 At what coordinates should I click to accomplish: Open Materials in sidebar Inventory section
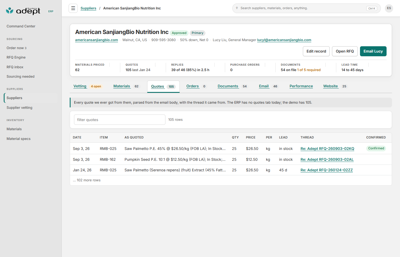click(14, 129)
